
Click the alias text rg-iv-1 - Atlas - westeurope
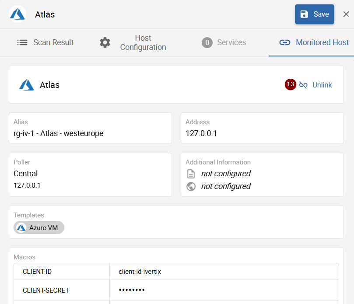pos(59,133)
